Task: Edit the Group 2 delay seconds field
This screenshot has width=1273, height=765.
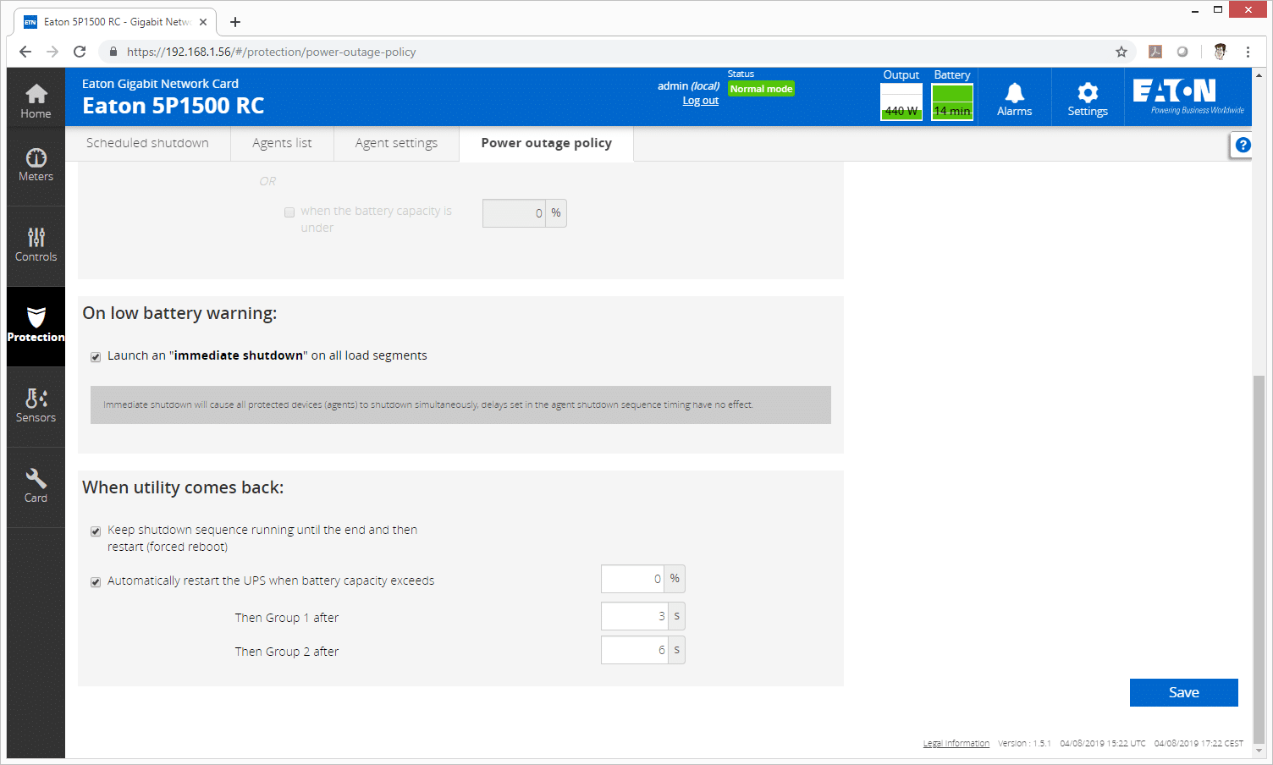Action: pyautogui.click(x=635, y=650)
